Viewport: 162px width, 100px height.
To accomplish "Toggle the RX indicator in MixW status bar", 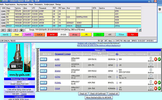I will [x=99, y=41].
